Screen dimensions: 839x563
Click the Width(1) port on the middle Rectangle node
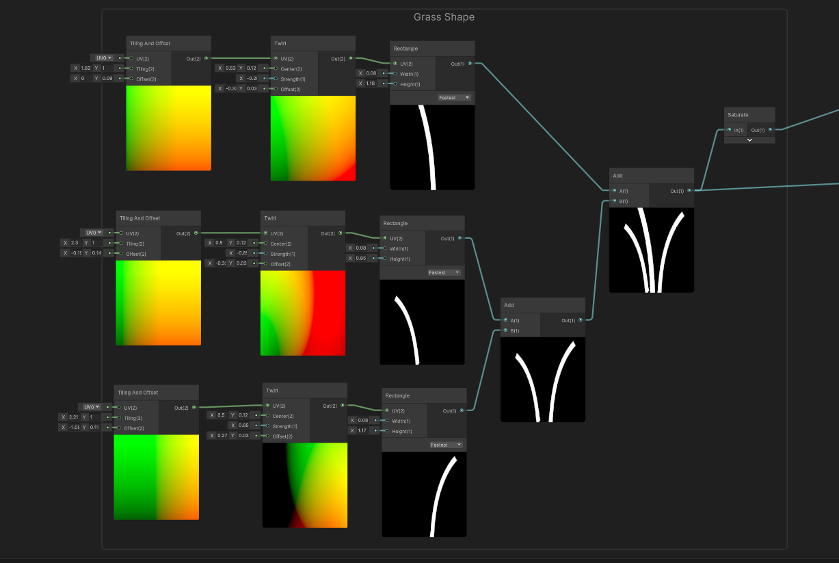coord(384,248)
